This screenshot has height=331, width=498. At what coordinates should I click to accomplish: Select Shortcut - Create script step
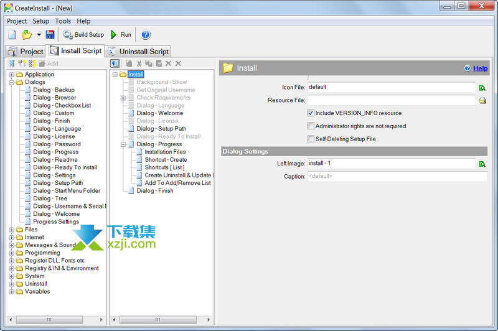166,160
